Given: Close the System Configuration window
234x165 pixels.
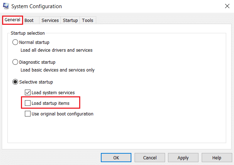Looking at the screenshot, I should (x=227, y=6).
